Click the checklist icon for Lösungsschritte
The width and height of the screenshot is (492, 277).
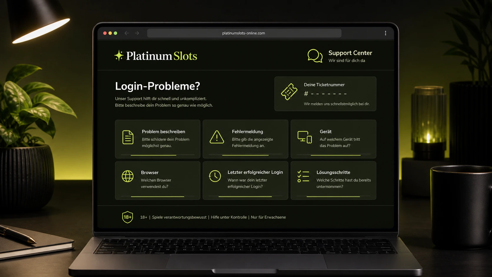coord(303,176)
